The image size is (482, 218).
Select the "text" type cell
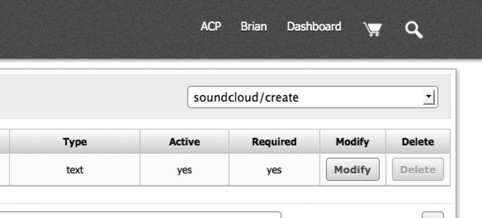click(75, 170)
